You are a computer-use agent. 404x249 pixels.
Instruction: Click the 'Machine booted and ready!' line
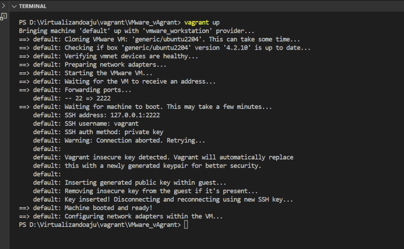[x=109, y=208]
